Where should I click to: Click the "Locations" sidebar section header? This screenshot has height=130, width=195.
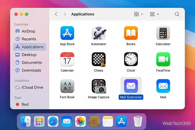22,81
